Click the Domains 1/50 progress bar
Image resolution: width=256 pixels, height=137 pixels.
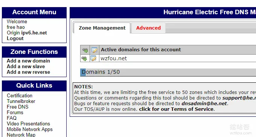pos(168,72)
